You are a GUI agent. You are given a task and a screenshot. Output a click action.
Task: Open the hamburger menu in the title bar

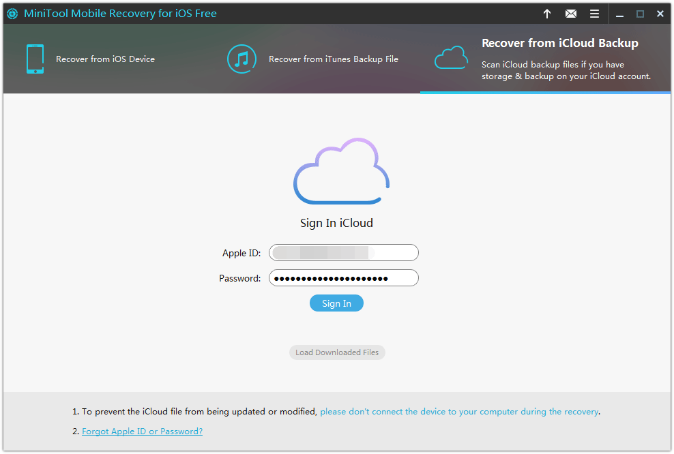click(x=594, y=13)
